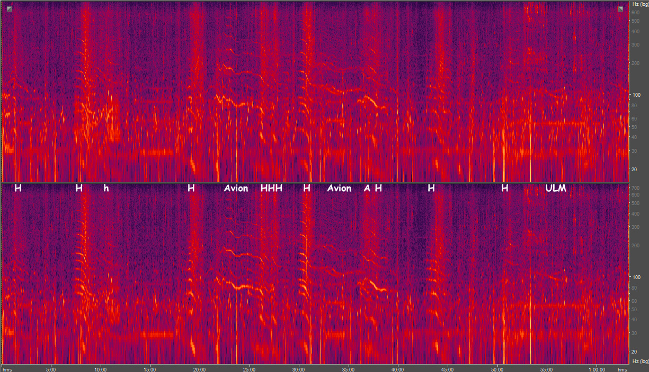Jump to 55:00 on the time ruler
This screenshot has height=372, width=649.
pos(546,369)
